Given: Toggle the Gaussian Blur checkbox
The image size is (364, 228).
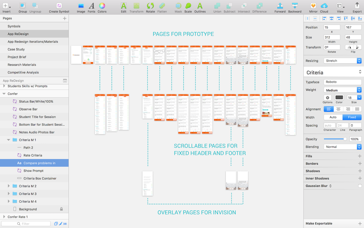Looking at the screenshot, I should click(360, 186).
